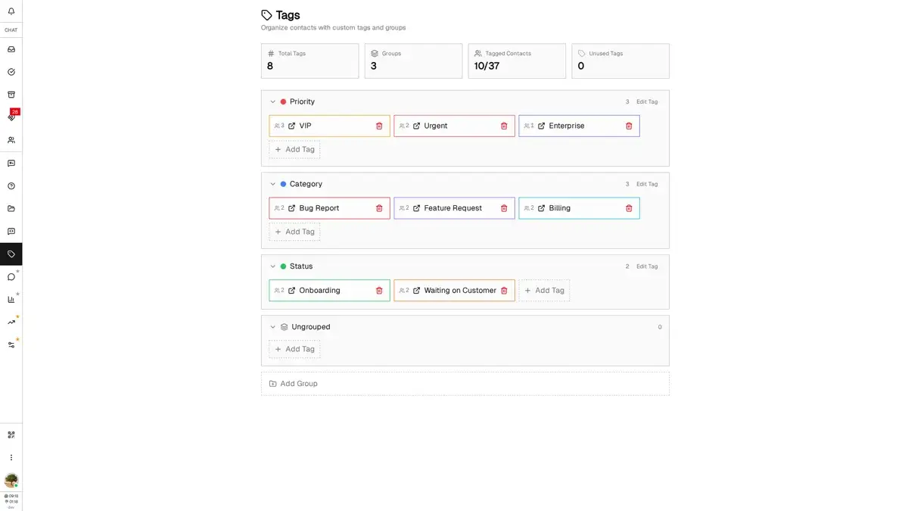The width and height of the screenshot is (908, 511).
Task: Click the trash icon on Billing tag
Action: [x=629, y=208]
